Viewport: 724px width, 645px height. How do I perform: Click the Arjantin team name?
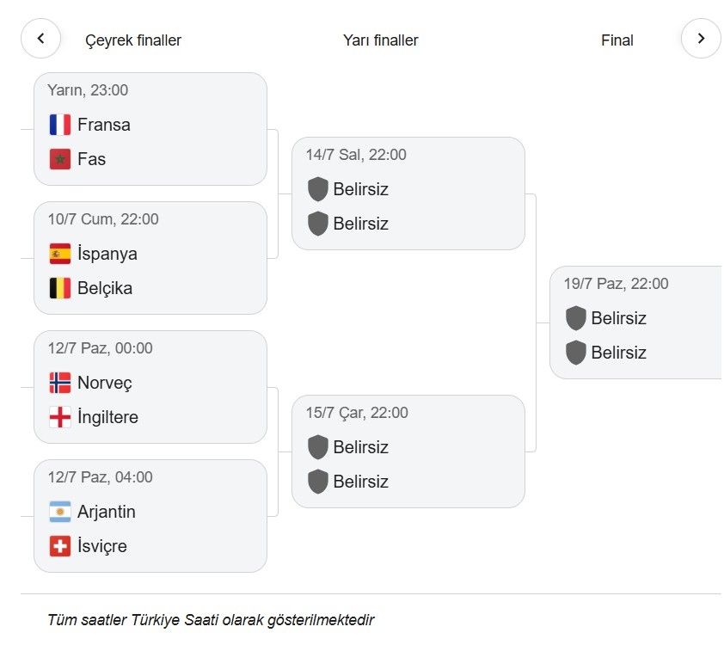click(107, 512)
